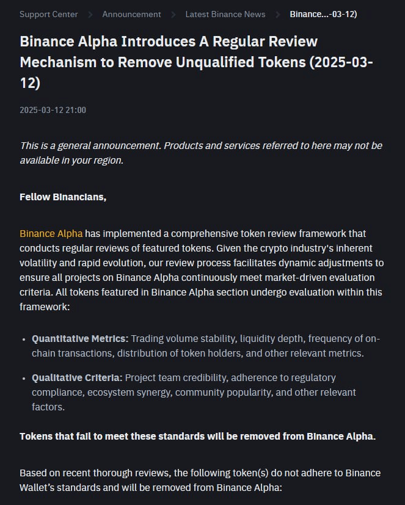Click chevron after Support Center breadcrumb
Viewport: 405px width, 505px height.
[x=90, y=14]
